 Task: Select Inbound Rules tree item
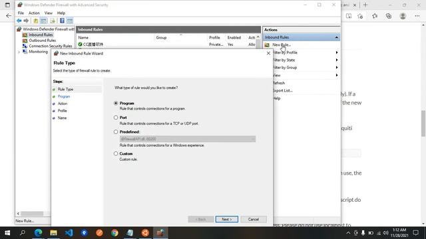coord(41,35)
